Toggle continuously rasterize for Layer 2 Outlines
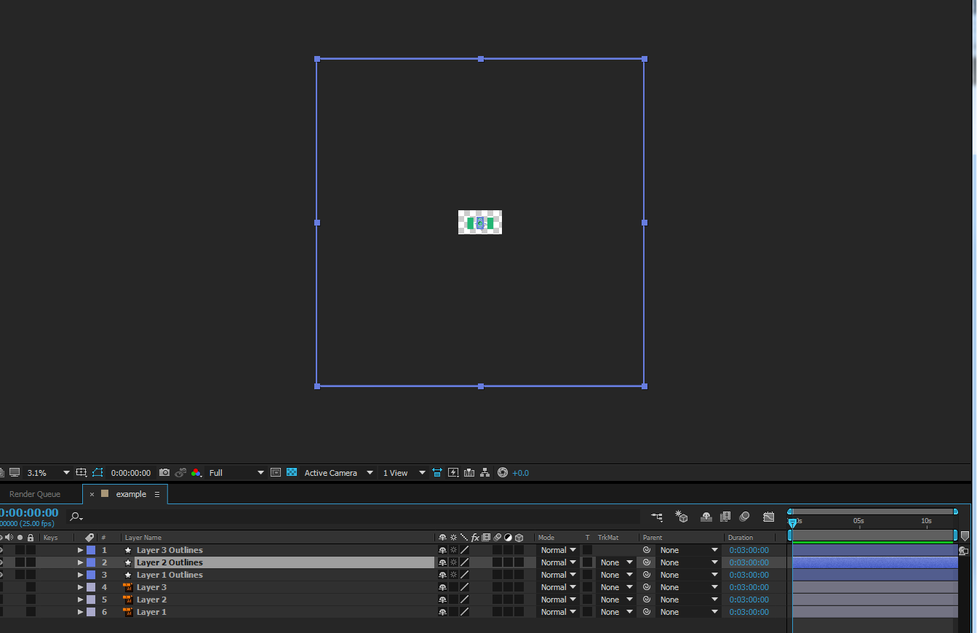Image resolution: width=977 pixels, height=633 pixels. point(453,562)
